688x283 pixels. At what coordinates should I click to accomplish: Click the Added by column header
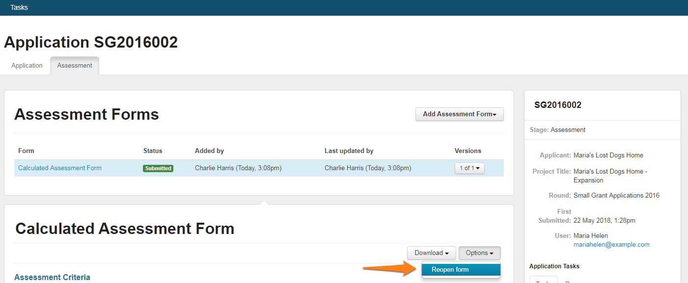(x=209, y=151)
